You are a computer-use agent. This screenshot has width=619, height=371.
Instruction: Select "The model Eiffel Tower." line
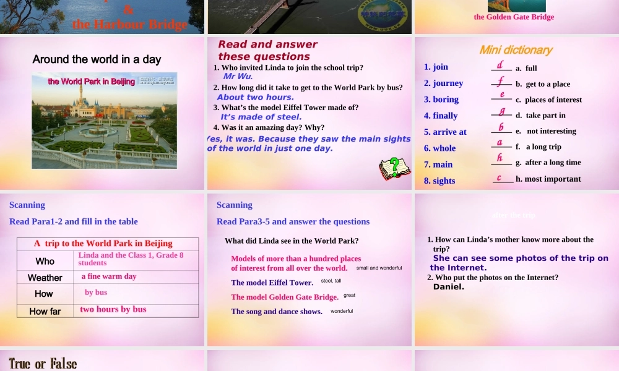272,283
